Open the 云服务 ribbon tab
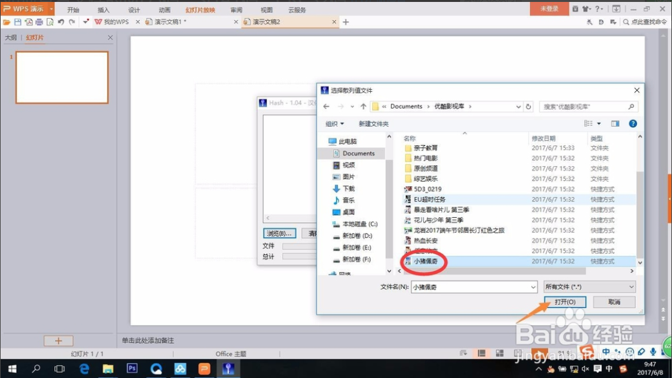Viewport: 672px width, 378px height. tap(297, 10)
